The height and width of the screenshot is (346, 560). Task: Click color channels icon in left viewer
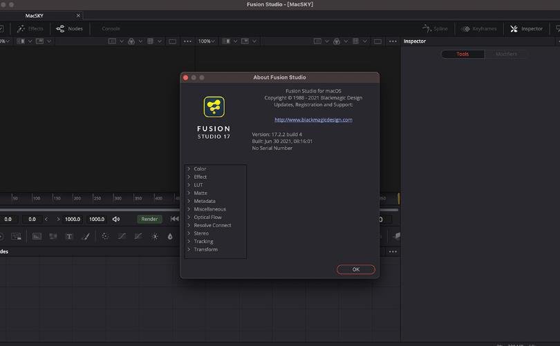(131, 41)
